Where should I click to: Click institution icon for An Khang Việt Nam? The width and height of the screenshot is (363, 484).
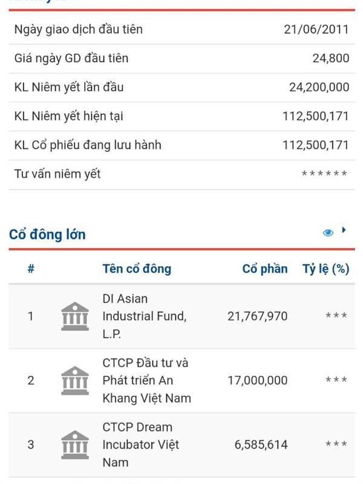click(x=75, y=381)
